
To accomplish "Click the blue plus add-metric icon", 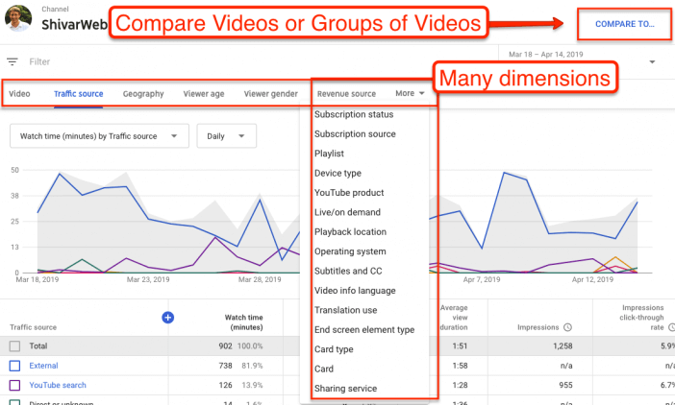I will 168,318.
